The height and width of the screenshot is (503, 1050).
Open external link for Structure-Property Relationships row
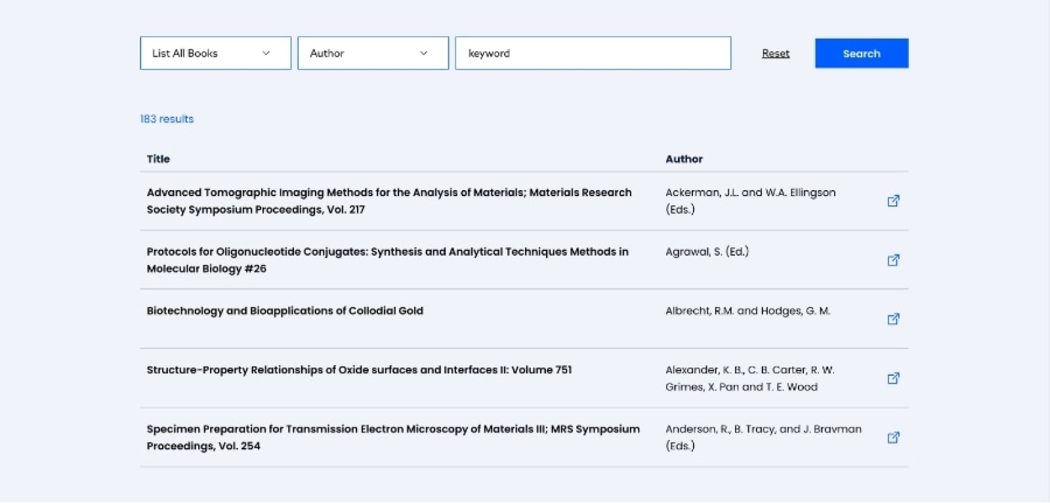click(893, 378)
